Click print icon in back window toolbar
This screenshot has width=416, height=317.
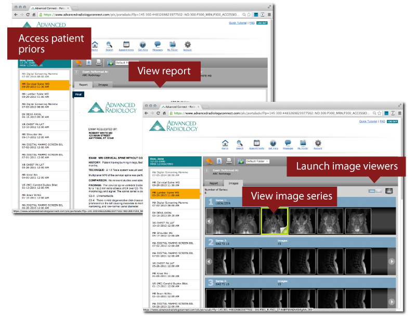click(99, 62)
